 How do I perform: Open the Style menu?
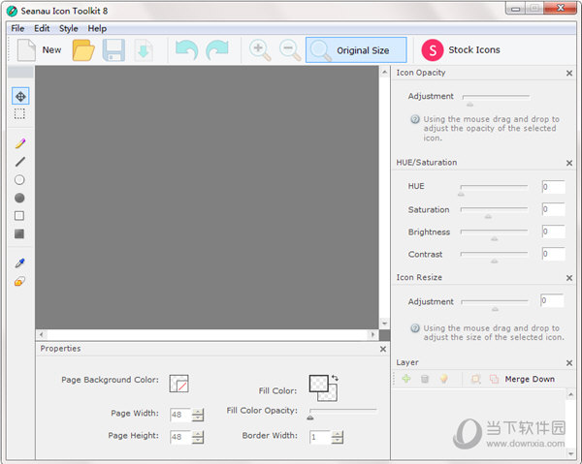[x=69, y=28]
